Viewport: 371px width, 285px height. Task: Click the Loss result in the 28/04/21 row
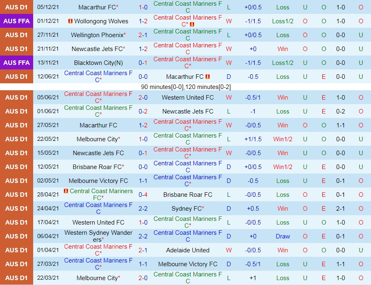click(283, 195)
